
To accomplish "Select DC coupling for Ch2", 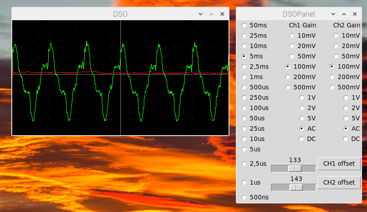I will [351, 139].
